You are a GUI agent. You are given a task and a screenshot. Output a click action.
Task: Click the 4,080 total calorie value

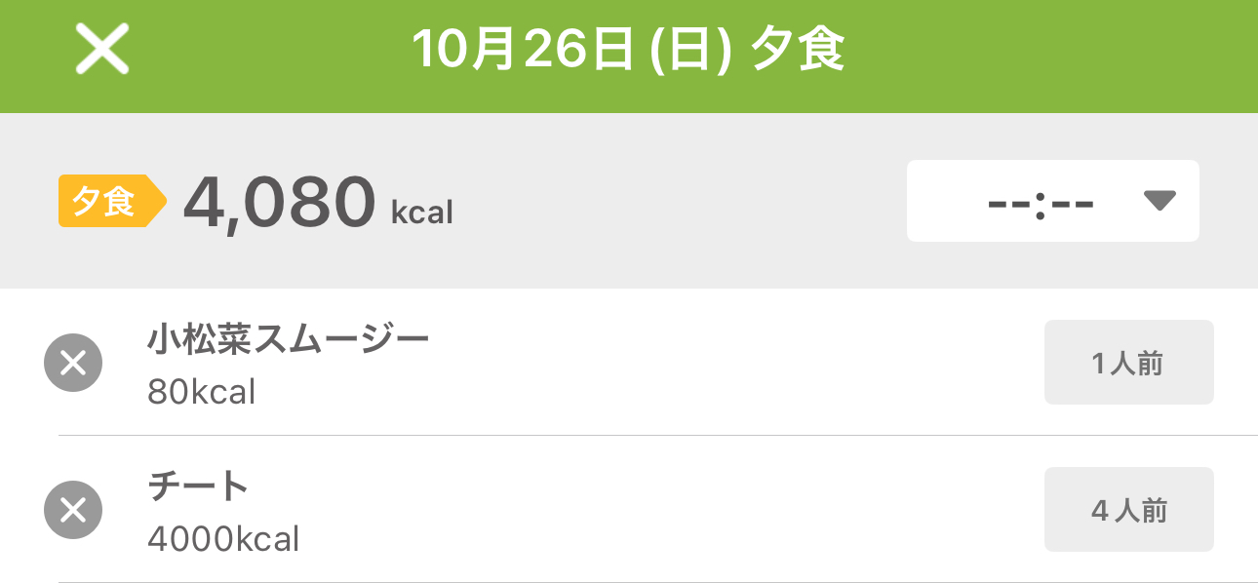pos(279,202)
